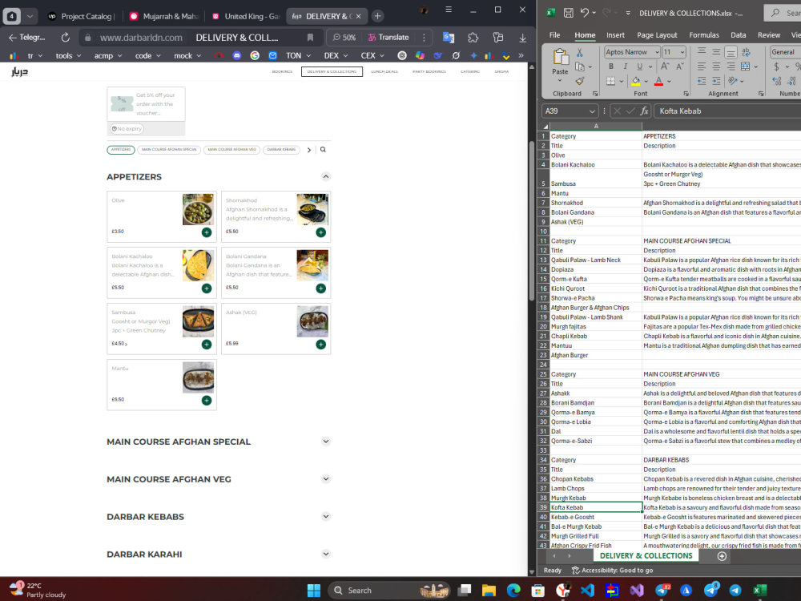Open browser downloads arrow icon

[x=522, y=38]
